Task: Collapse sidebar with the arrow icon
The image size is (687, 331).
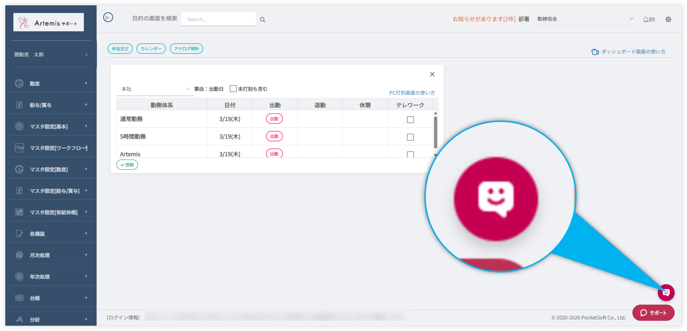Action: click(108, 17)
